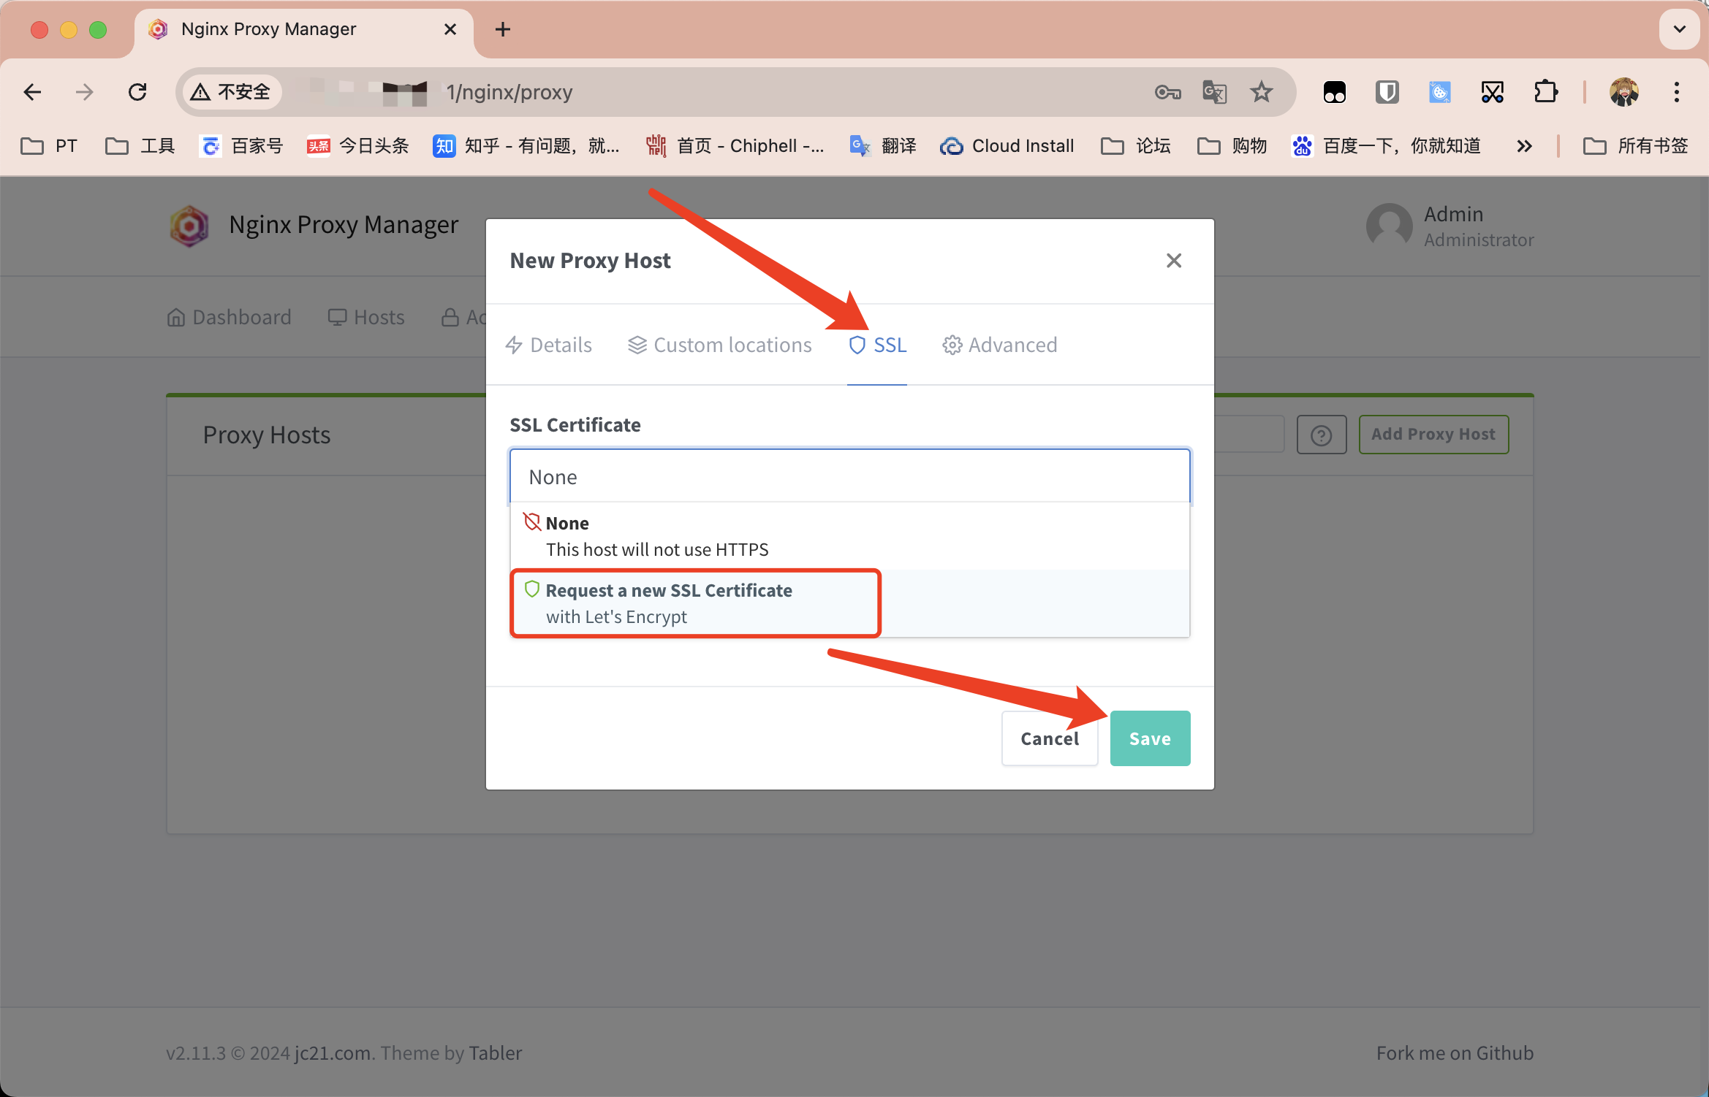1709x1097 pixels.
Task: Open the Hosts menu
Action: point(366,317)
